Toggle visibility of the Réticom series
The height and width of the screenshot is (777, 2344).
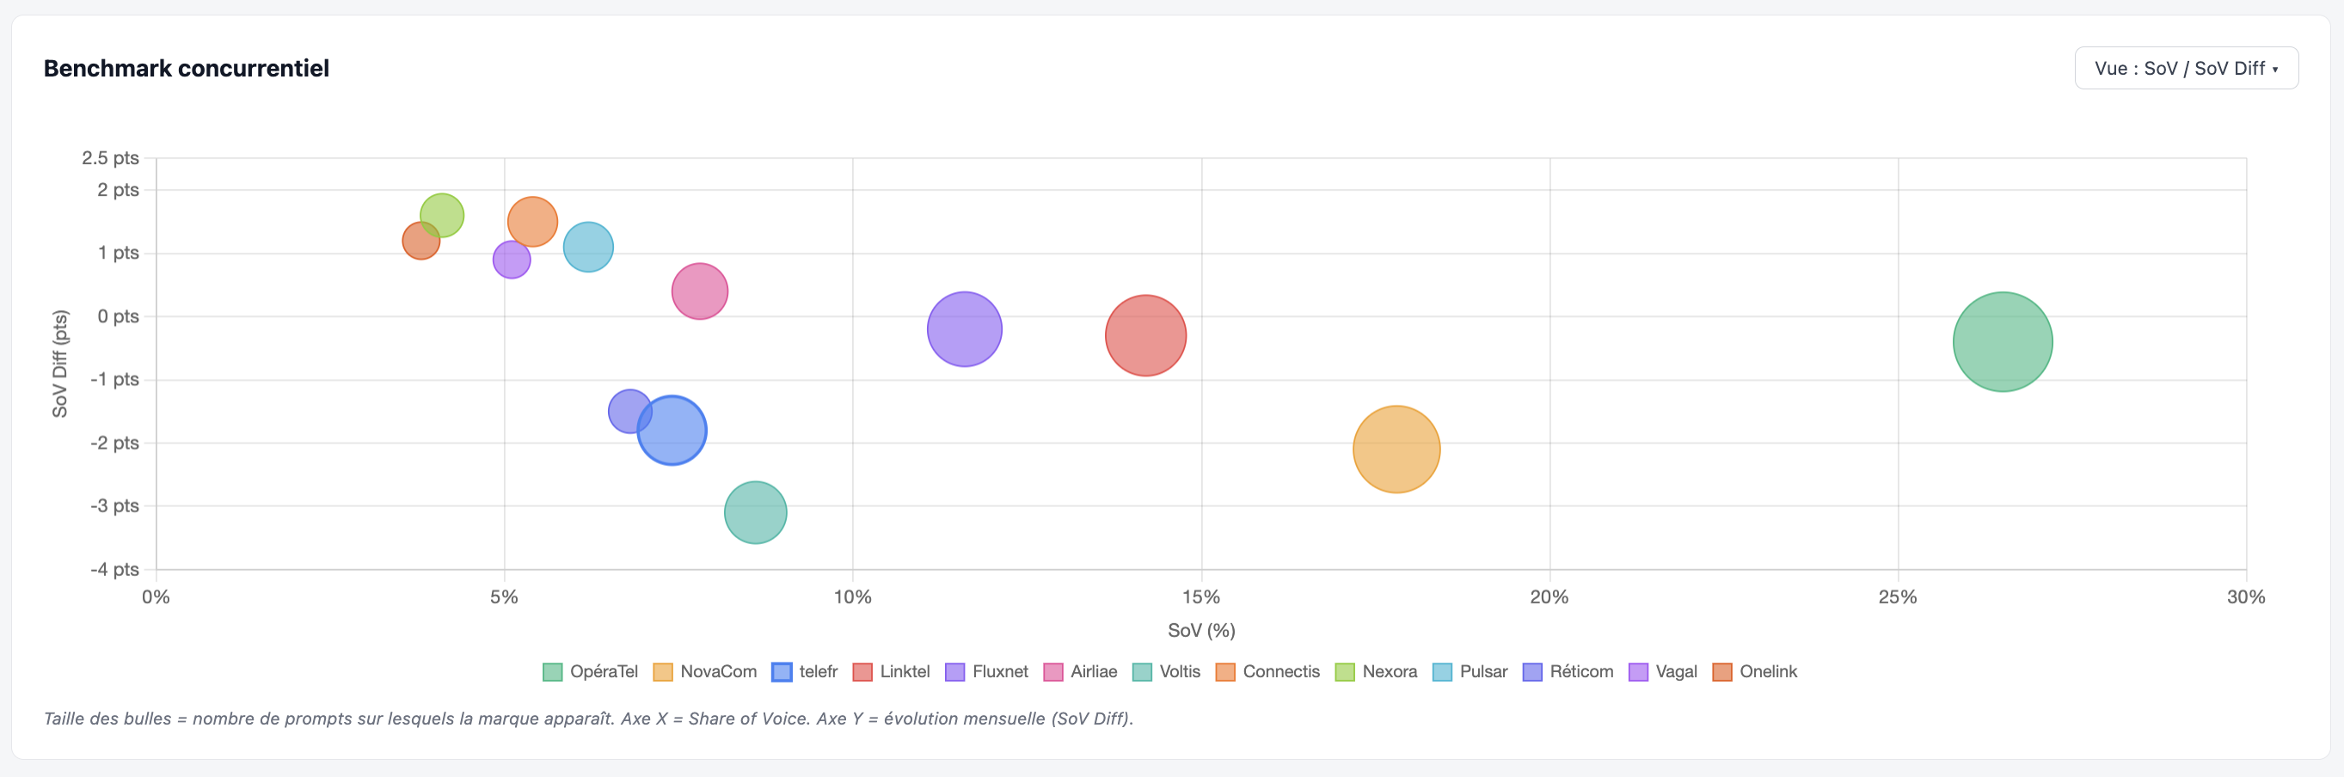click(1532, 671)
